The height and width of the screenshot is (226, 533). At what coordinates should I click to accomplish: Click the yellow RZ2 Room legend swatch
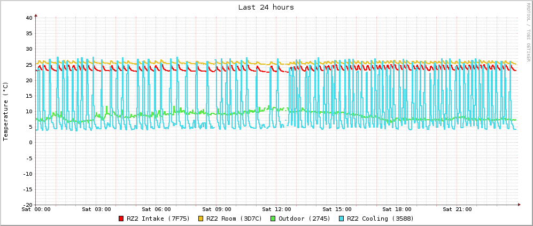(201, 219)
